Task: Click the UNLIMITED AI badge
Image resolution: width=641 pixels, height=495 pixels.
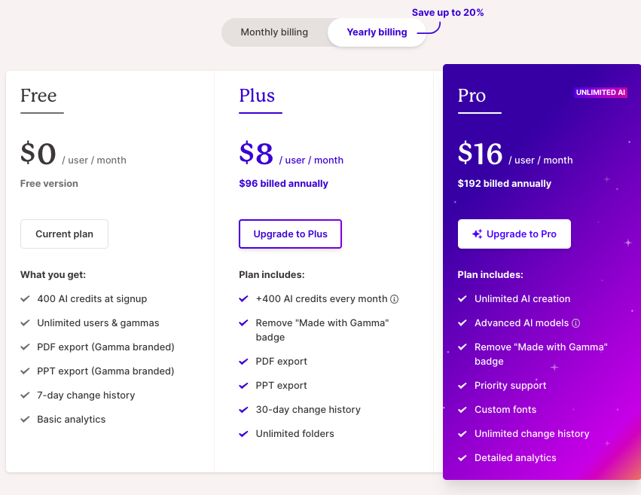Action: point(600,93)
